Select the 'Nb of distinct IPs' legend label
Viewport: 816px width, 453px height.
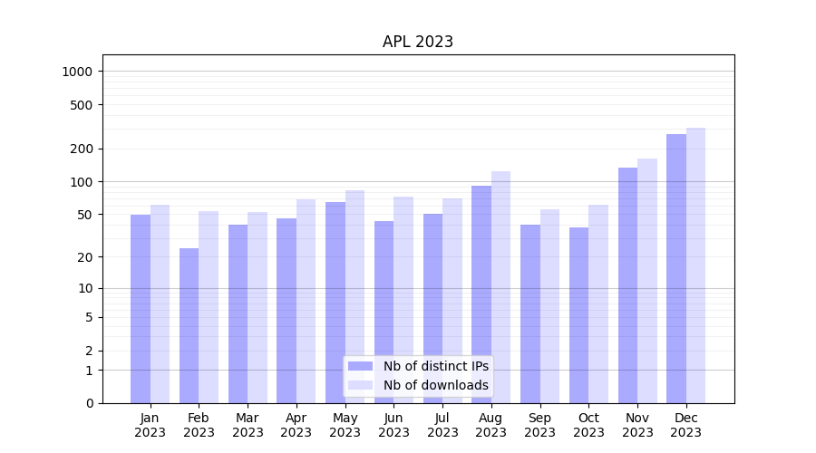tap(435, 366)
